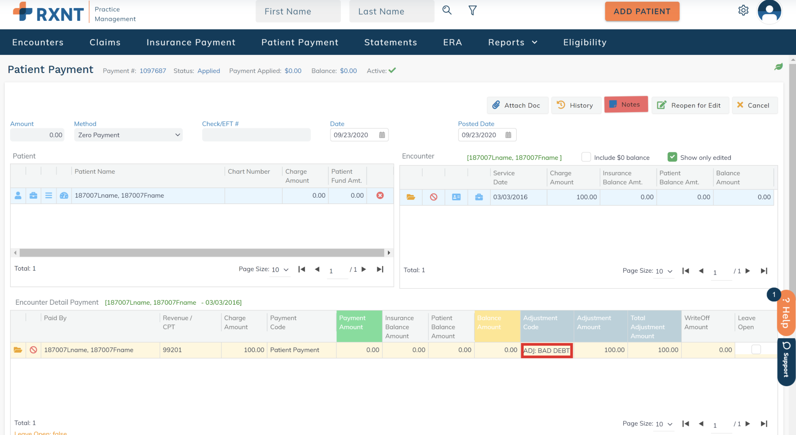Click the briefcase icon in patient row
The width and height of the screenshot is (796, 435).
(x=33, y=196)
